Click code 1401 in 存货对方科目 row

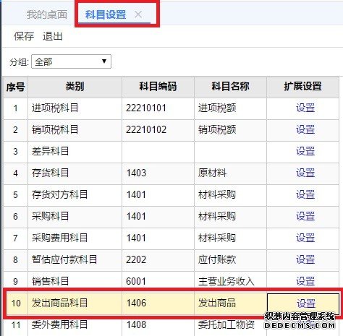pyautogui.click(x=158, y=195)
